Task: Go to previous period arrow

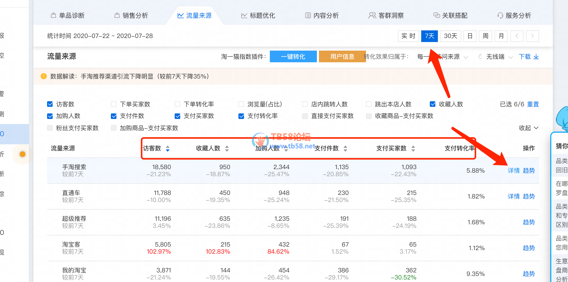Action: (517, 36)
